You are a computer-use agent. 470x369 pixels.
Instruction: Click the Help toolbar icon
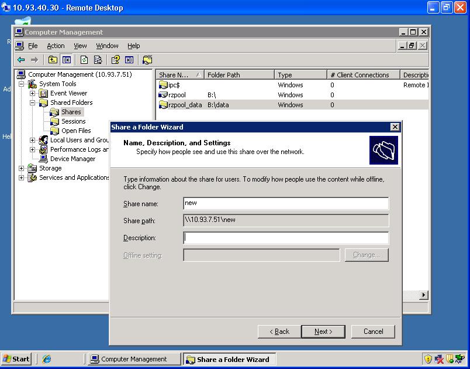tap(116, 60)
